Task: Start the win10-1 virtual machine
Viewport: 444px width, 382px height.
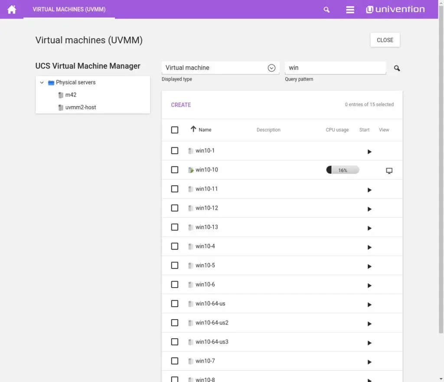Action: 369,152
